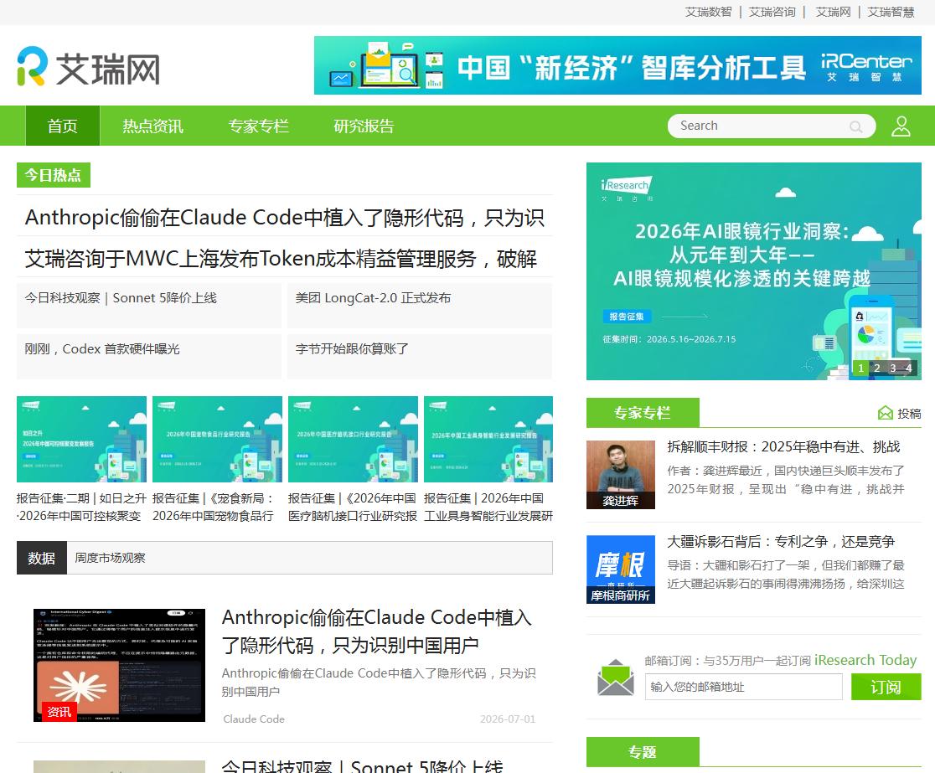Go to banner slide 2
935x773 pixels.
click(x=876, y=368)
